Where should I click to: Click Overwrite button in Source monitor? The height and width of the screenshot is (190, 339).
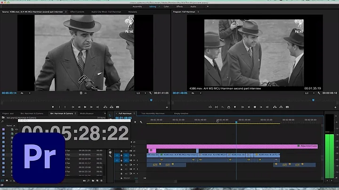click(x=112, y=107)
